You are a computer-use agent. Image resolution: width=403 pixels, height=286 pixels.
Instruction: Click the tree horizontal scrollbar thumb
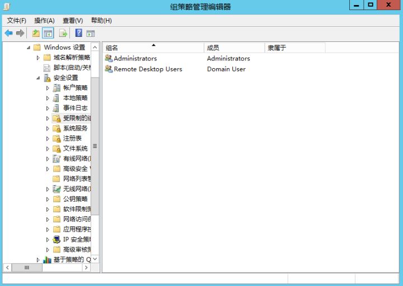click(27, 268)
